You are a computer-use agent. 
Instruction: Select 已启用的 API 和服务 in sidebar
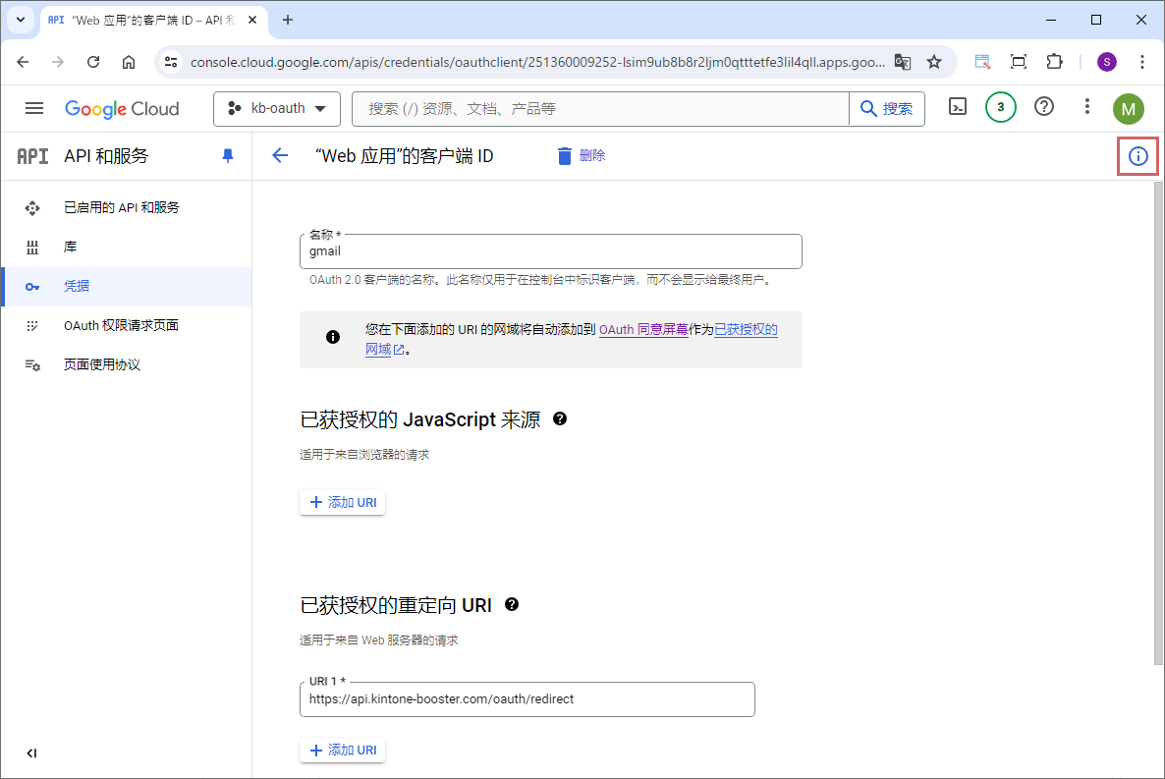coord(122,208)
